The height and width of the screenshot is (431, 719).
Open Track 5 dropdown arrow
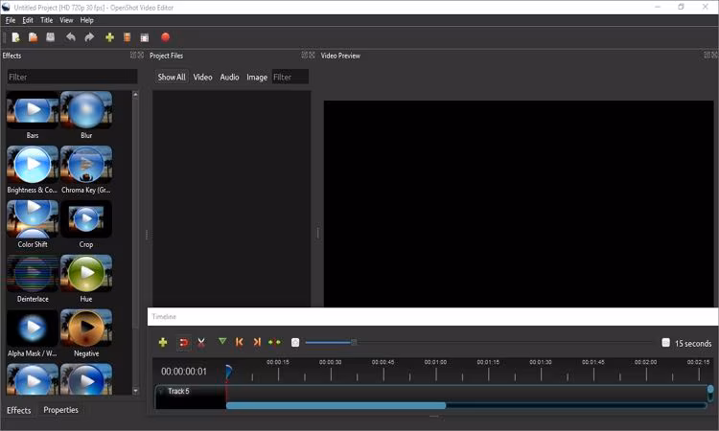tap(161, 391)
